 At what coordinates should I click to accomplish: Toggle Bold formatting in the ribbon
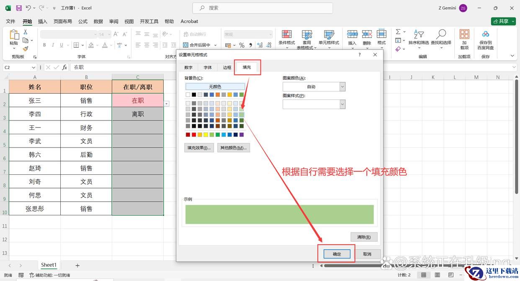point(44,45)
